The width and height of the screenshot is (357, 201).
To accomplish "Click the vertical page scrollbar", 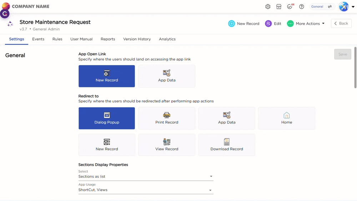I will [x=355, y=68].
